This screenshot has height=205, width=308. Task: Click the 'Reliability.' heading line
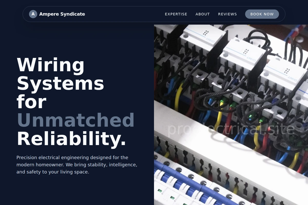(72, 139)
